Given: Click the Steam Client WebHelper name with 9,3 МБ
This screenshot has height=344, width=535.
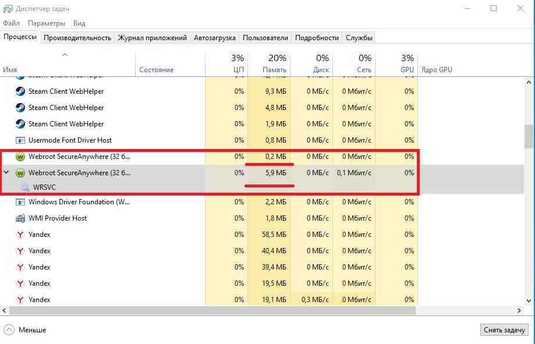Looking at the screenshot, I should click(66, 91).
